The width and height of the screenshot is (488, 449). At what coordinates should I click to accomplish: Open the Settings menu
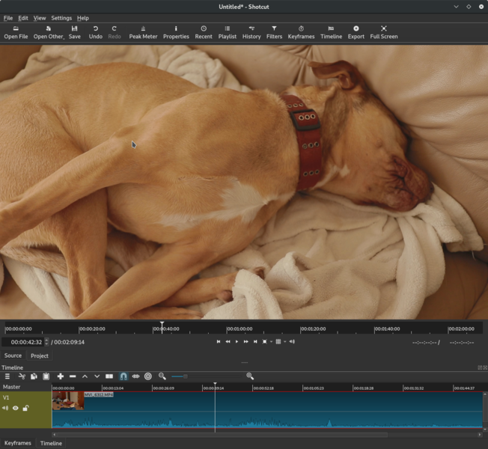click(x=61, y=18)
